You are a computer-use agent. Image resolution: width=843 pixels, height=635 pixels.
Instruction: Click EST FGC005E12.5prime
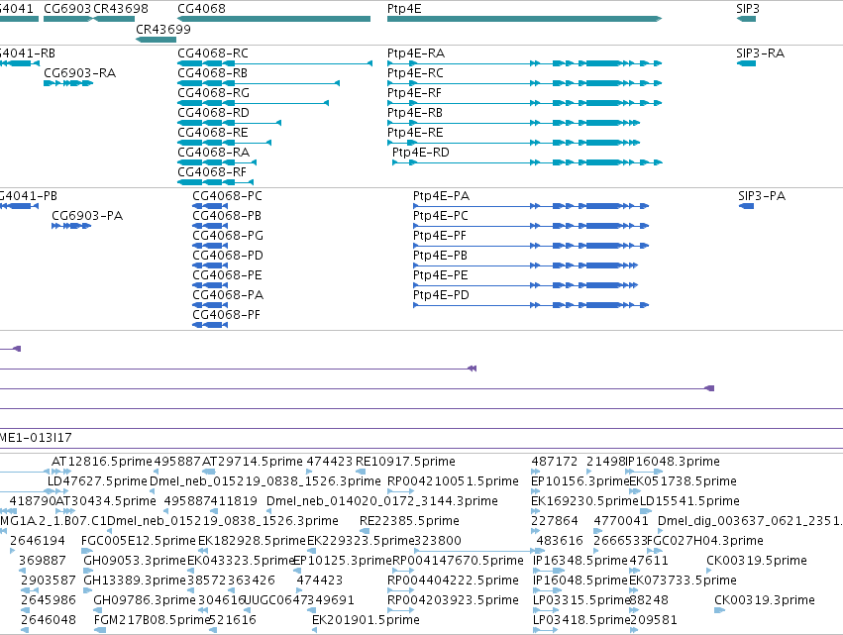139,541
